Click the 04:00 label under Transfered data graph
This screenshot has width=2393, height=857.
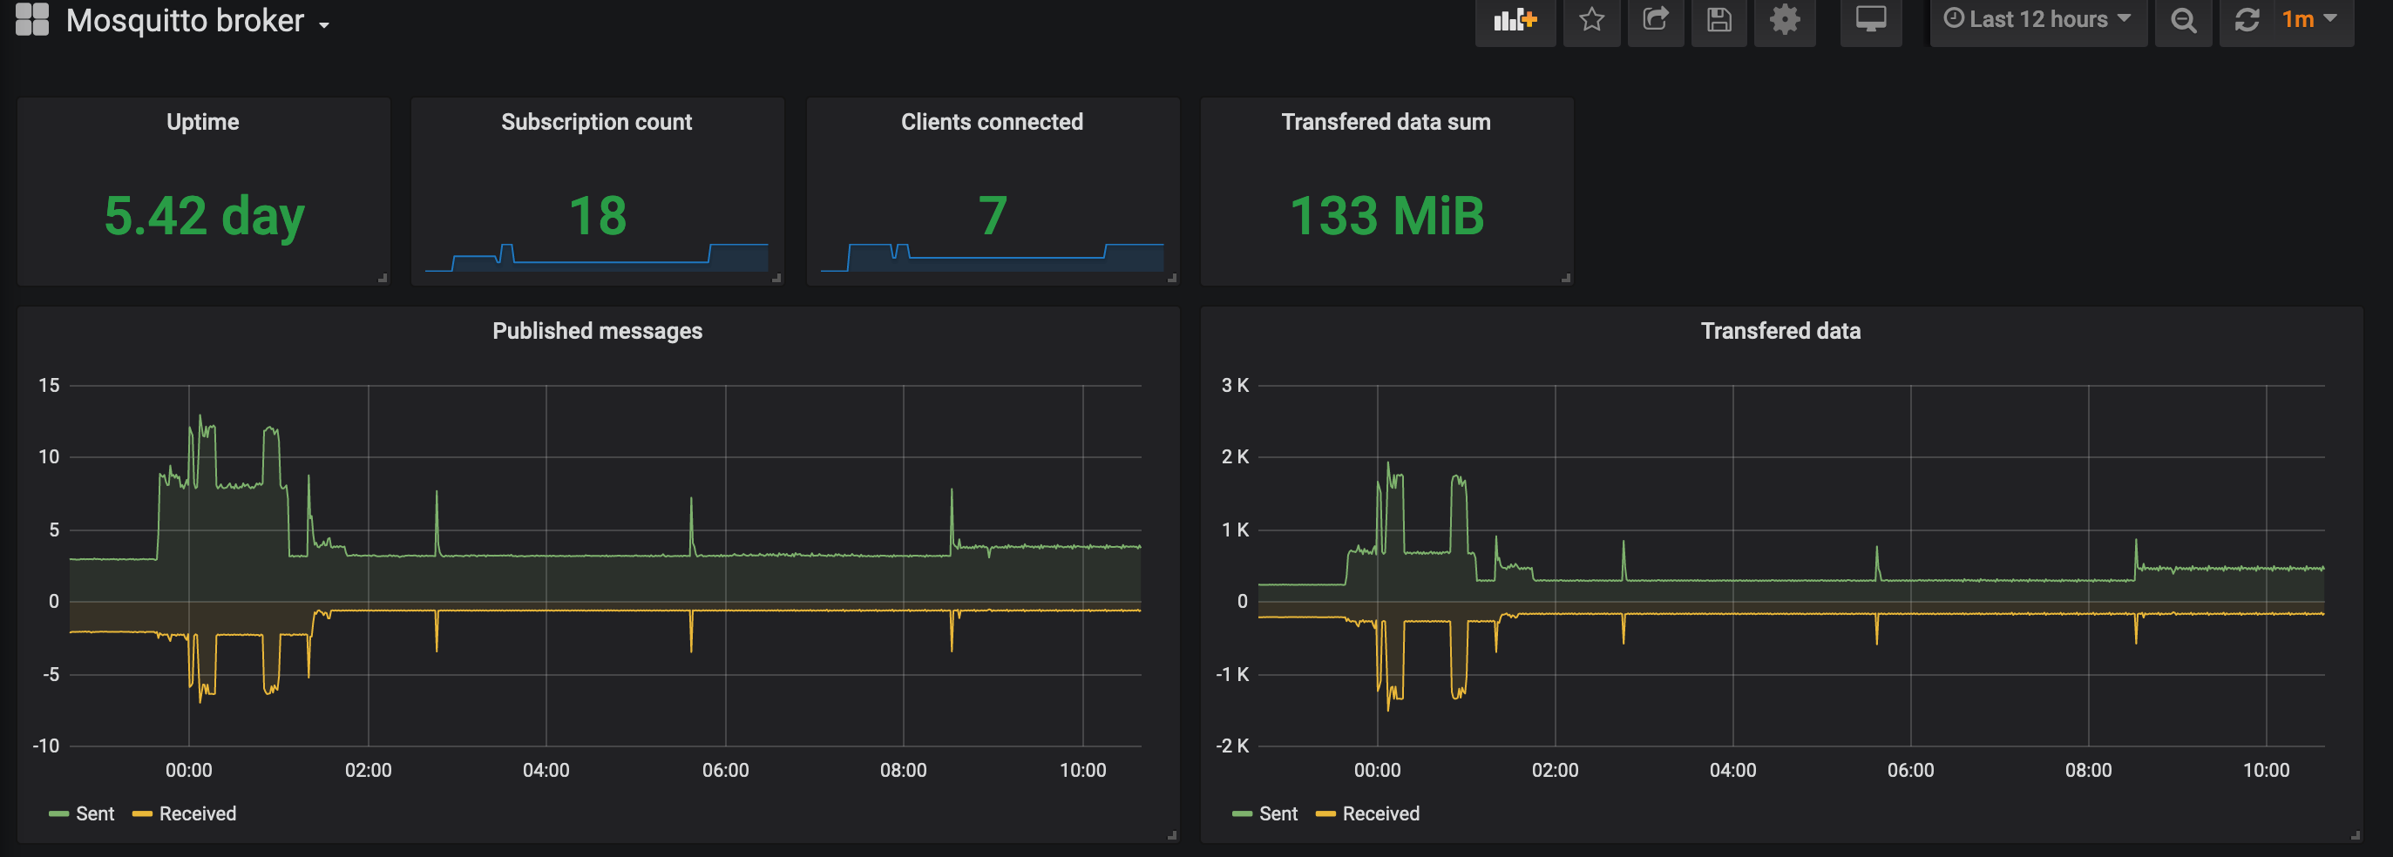1733,771
